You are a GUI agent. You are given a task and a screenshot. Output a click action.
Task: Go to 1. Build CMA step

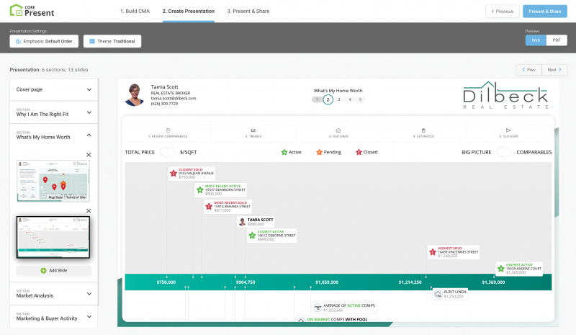(135, 11)
